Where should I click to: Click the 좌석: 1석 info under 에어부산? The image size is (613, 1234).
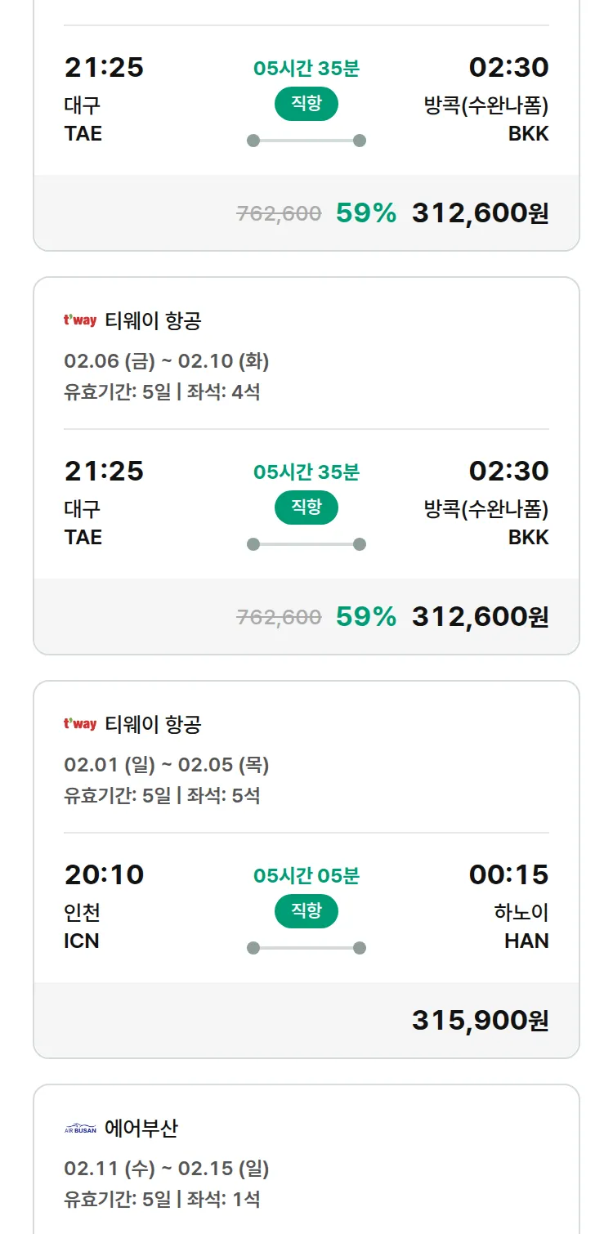tap(162, 1199)
